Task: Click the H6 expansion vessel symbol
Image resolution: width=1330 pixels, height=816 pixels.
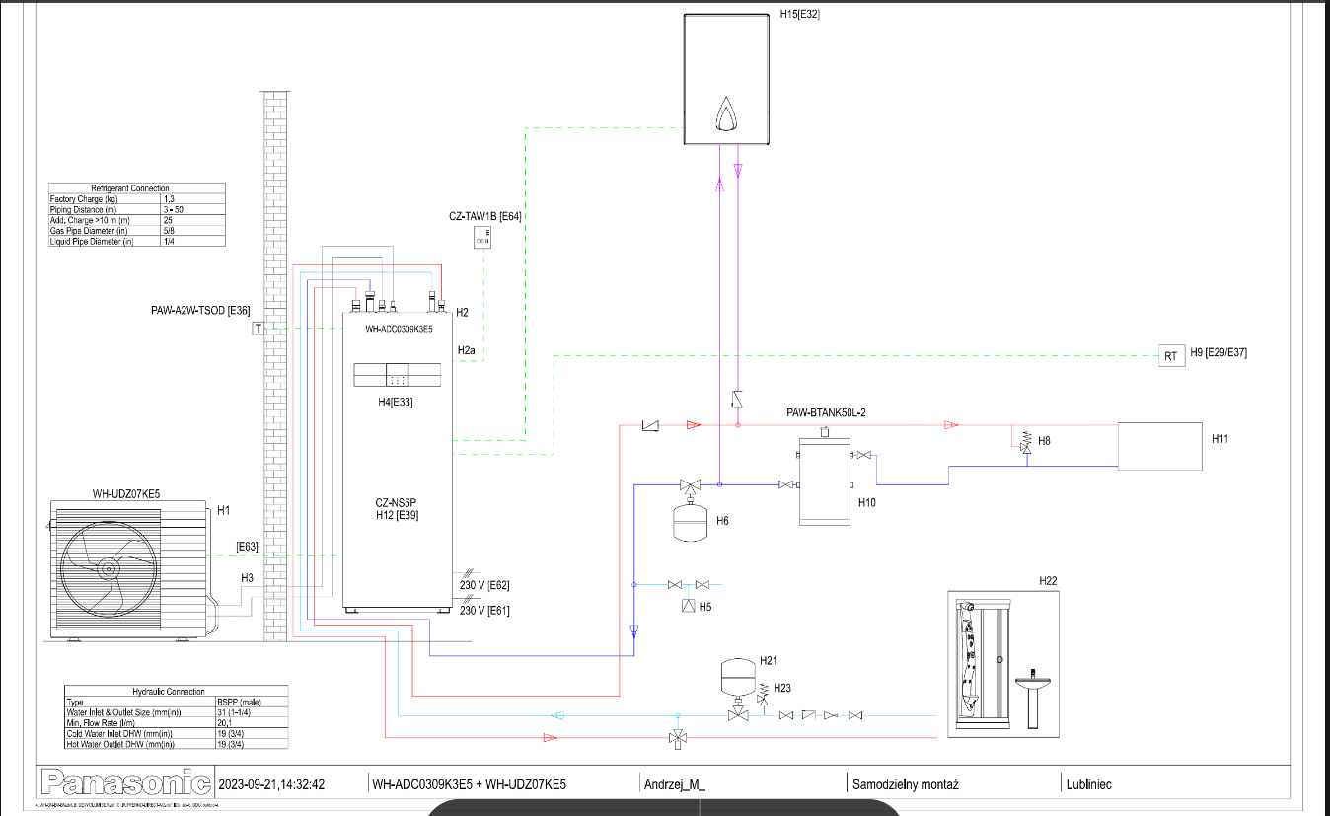Action: pos(691,523)
